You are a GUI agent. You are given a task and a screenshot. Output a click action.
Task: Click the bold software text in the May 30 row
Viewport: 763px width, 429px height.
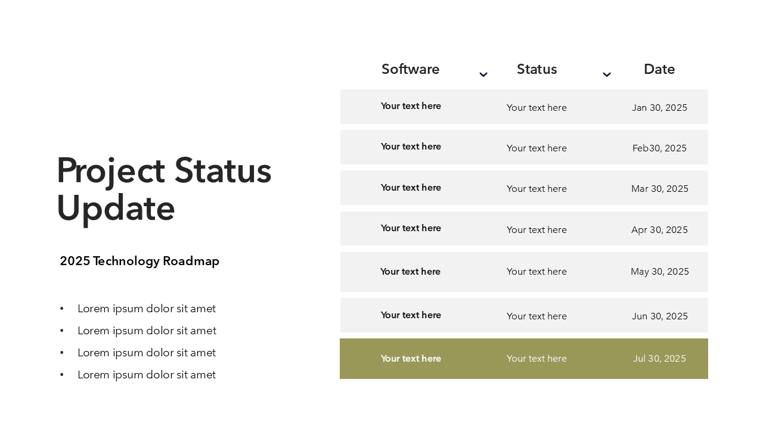410,272
